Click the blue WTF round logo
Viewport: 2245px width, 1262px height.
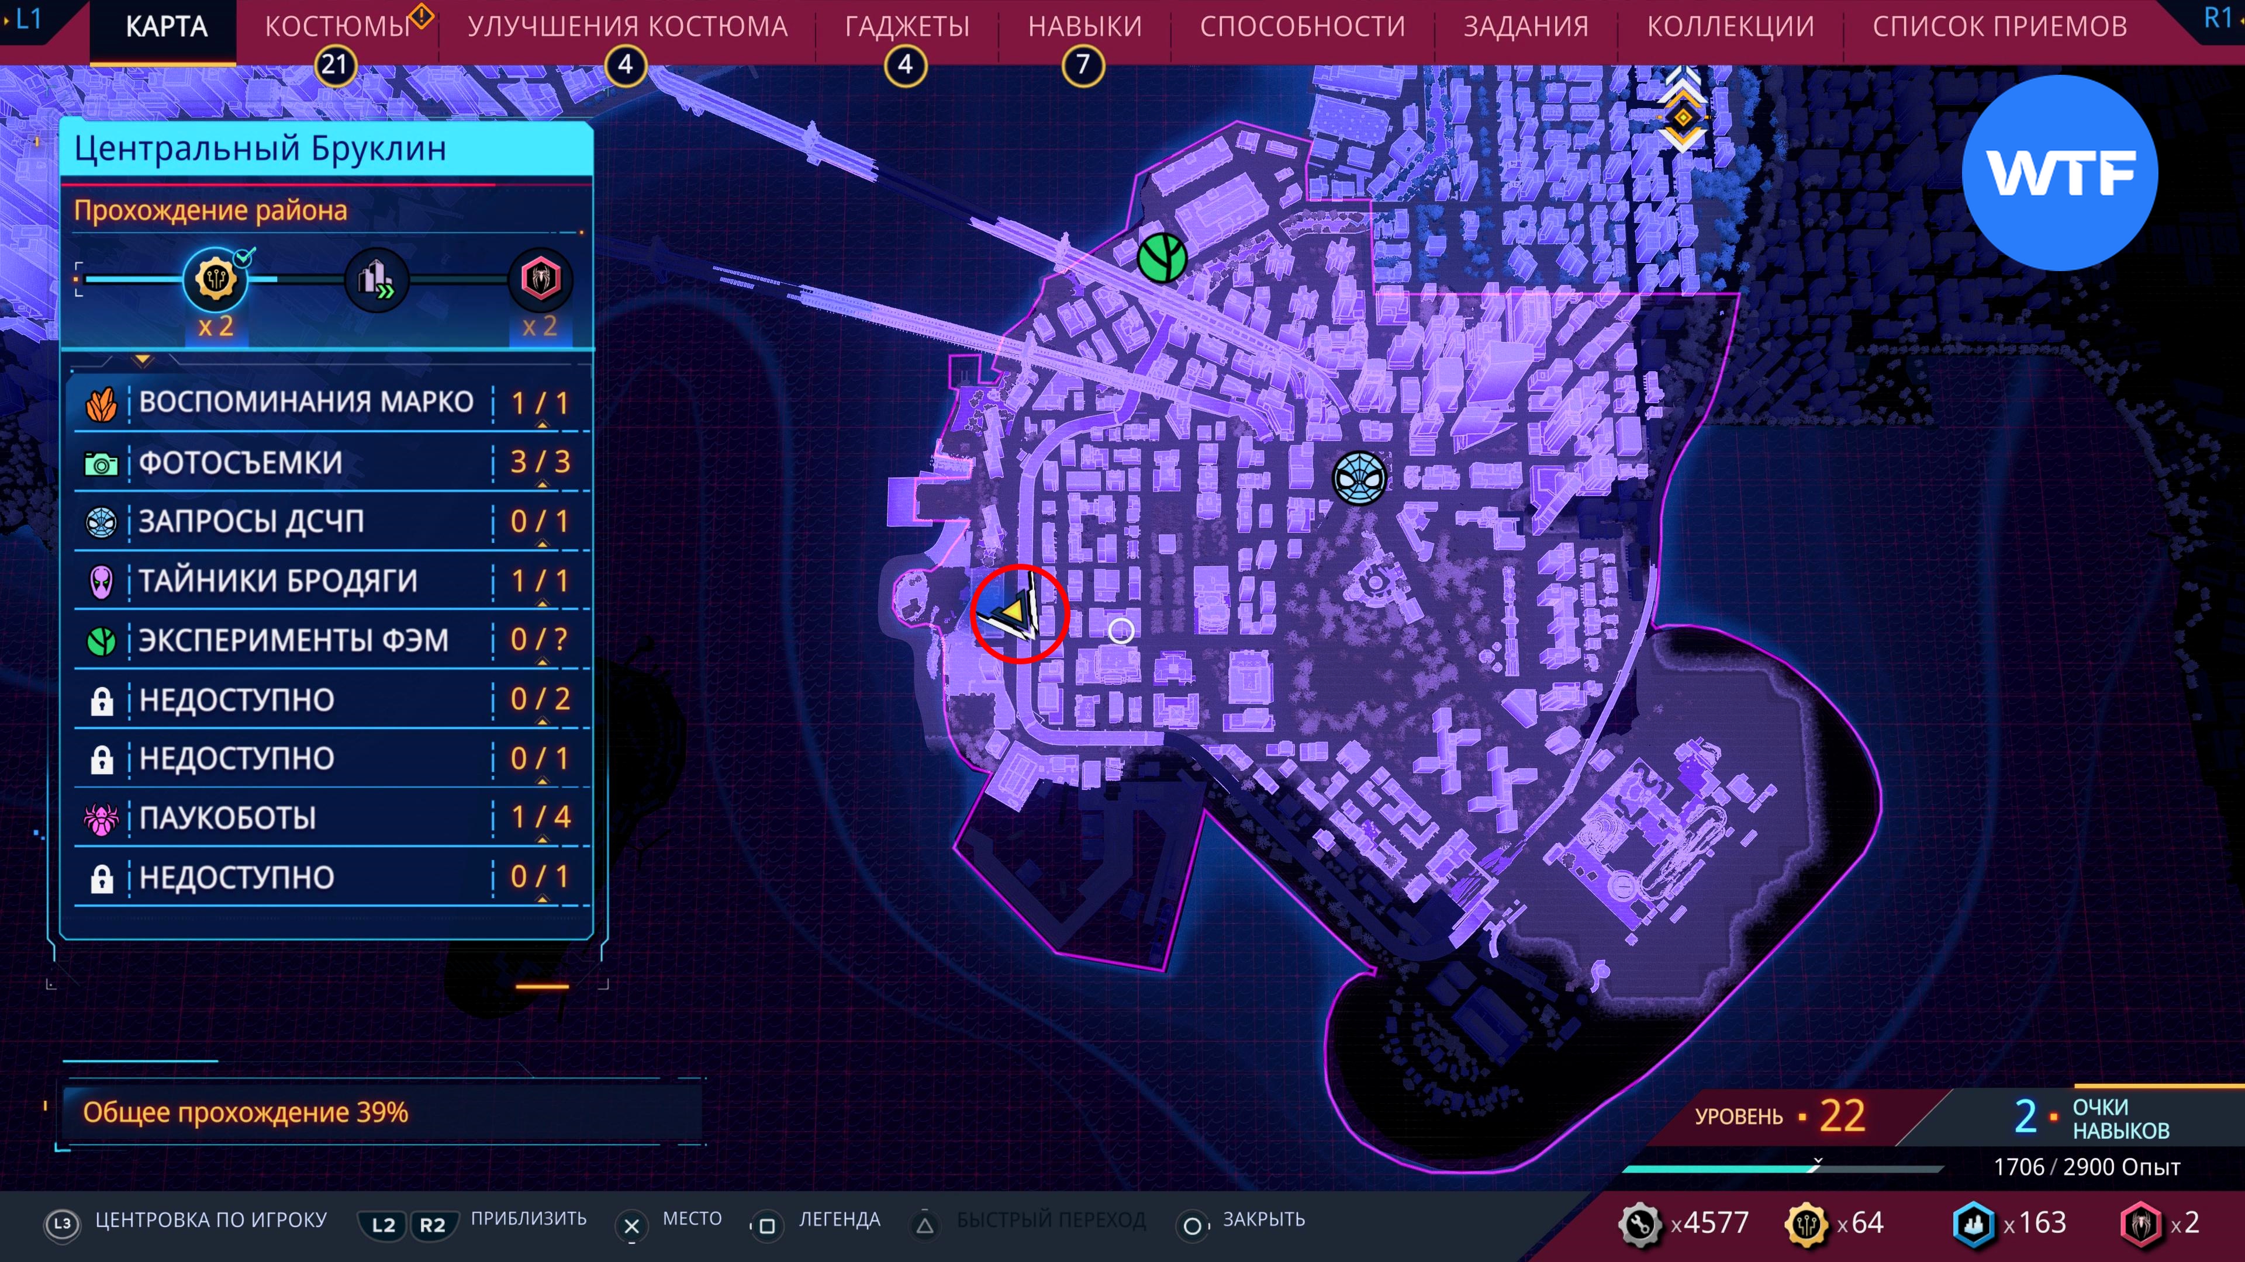tap(2059, 172)
